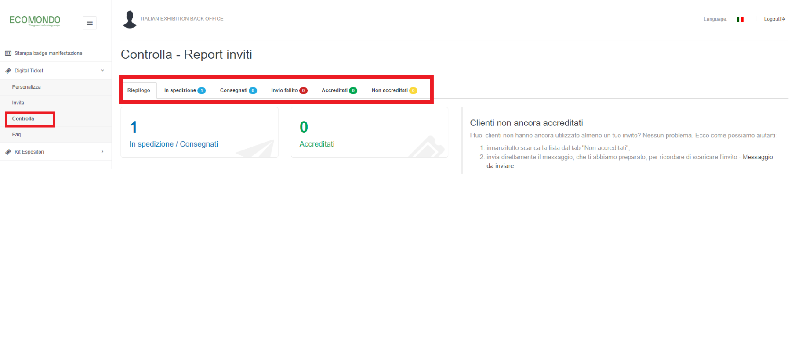Image resolution: width=791 pixels, height=351 pixels.
Task: Click the ECOMONDO logo
Action: click(35, 21)
